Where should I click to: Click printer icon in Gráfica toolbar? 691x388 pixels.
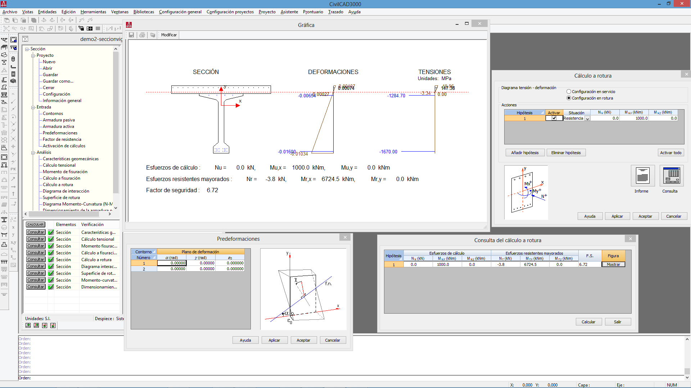pos(142,35)
